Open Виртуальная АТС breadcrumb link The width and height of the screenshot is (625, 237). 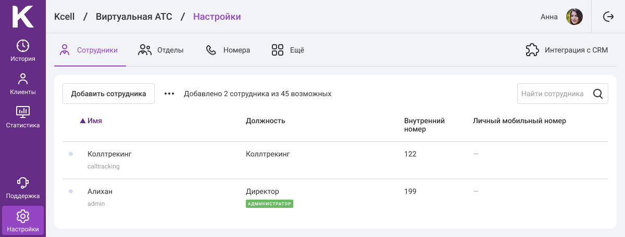(133, 17)
